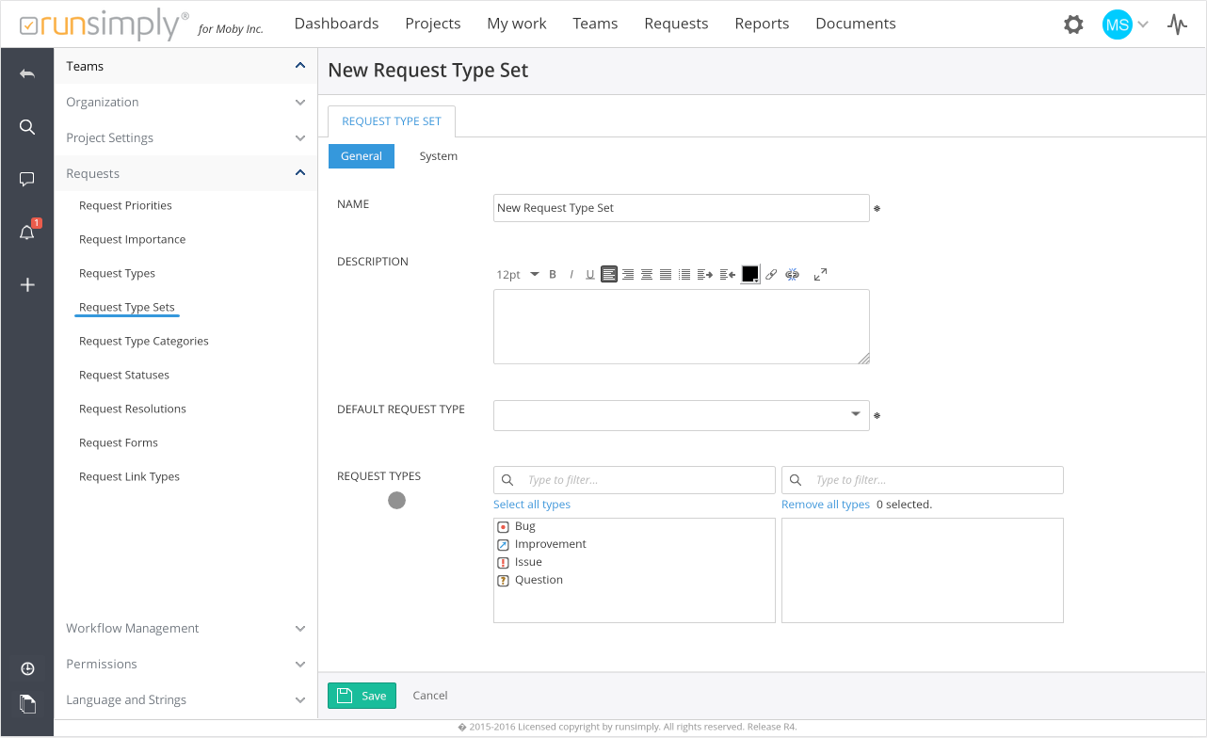Open the font size 12pt dropdown
1207x738 pixels.
517,275
